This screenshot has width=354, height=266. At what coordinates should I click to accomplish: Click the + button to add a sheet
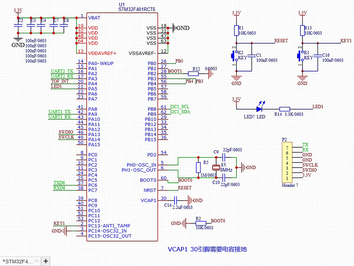(45, 261)
